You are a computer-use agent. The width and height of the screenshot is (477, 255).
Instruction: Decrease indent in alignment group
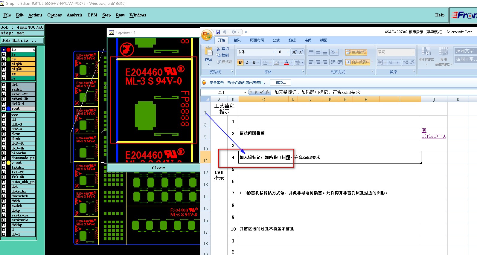(x=333, y=62)
